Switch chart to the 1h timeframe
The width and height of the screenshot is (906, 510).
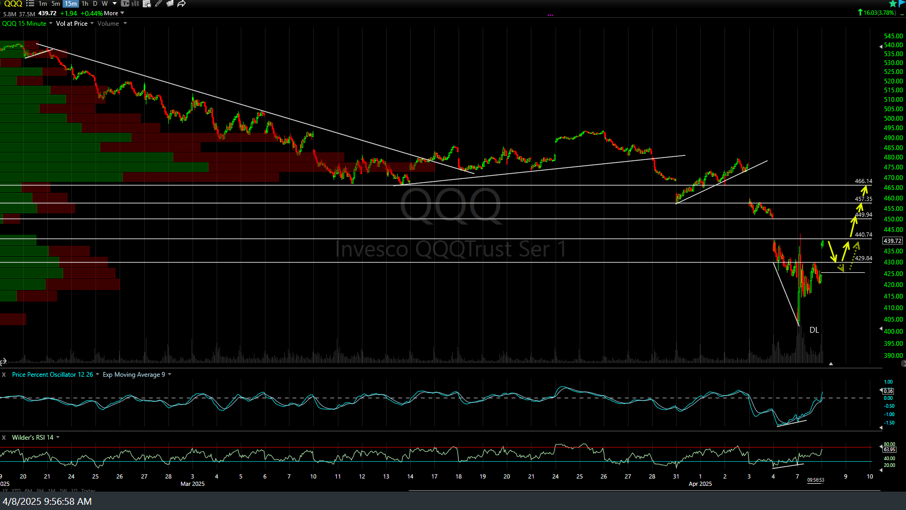(x=84, y=4)
